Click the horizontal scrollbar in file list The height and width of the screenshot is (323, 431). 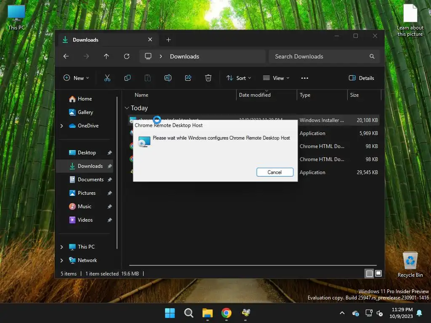(253, 265)
